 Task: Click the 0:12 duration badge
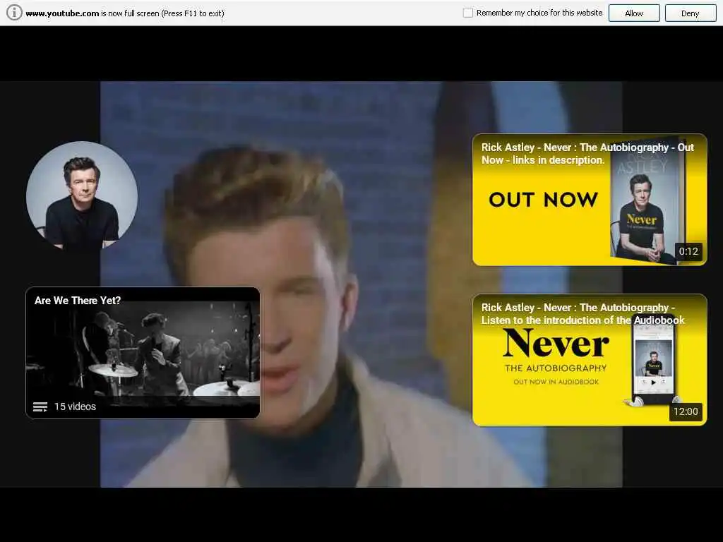(688, 252)
